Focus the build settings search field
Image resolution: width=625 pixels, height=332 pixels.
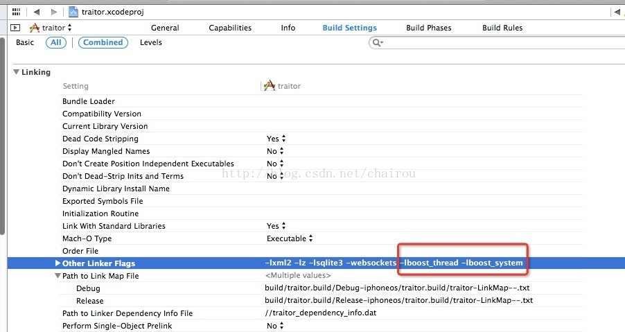pyautogui.click(x=497, y=43)
